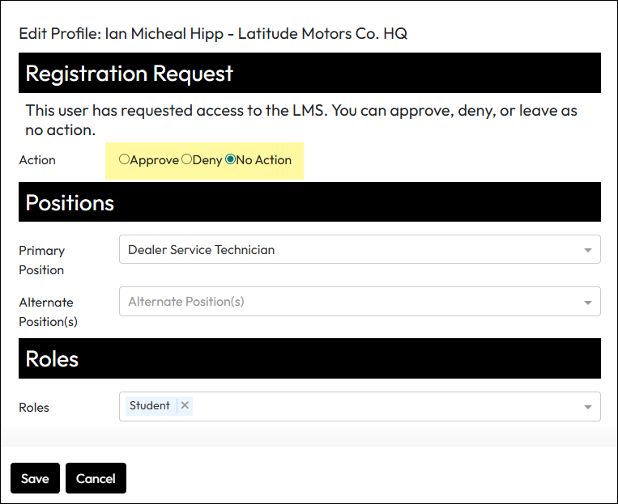Click the Student role chip text

(x=150, y=405)
